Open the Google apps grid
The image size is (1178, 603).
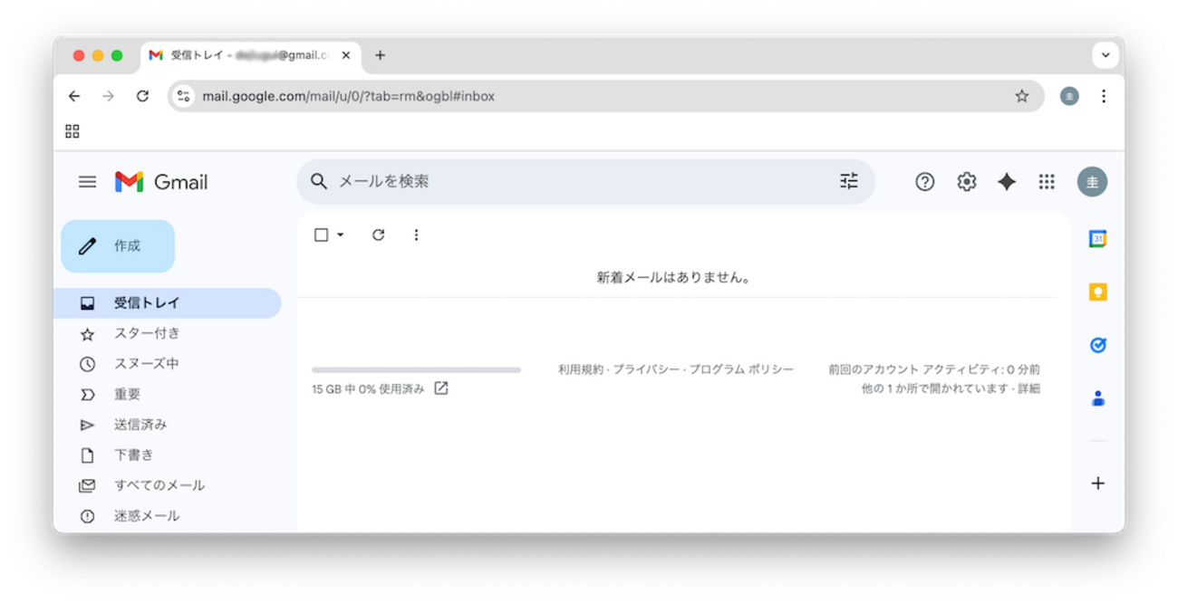[1047, 182]
